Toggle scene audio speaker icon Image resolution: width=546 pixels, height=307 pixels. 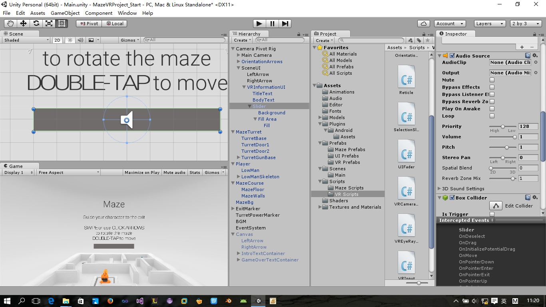coord(80,40)
